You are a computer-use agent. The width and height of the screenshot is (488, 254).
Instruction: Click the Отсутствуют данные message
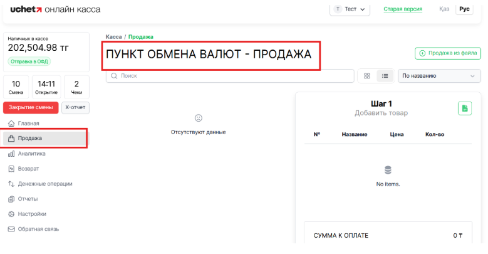click(x=198, y=132)
